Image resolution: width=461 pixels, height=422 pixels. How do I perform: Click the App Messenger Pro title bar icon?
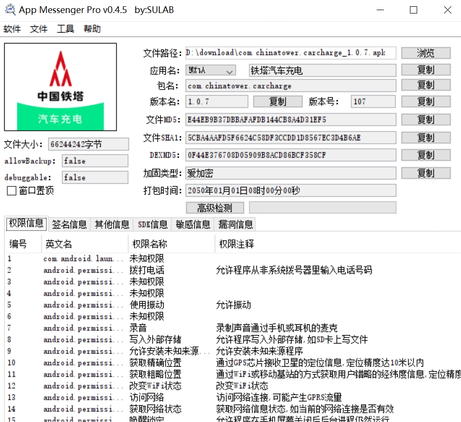10,9
